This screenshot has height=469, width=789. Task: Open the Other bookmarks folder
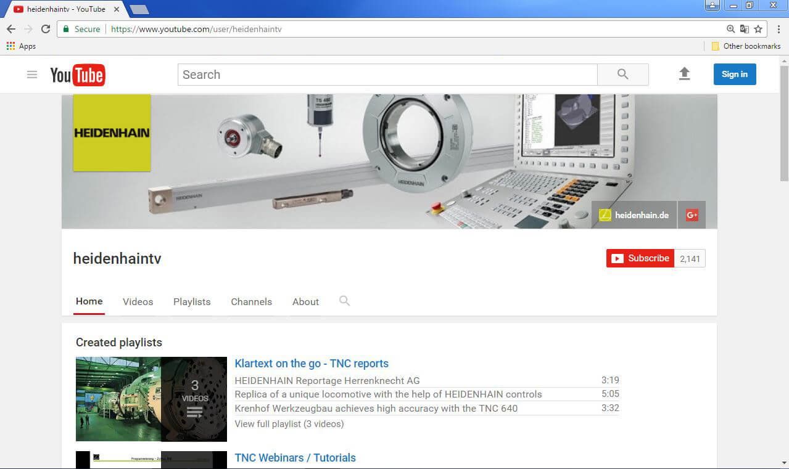(x=746, y=46)
